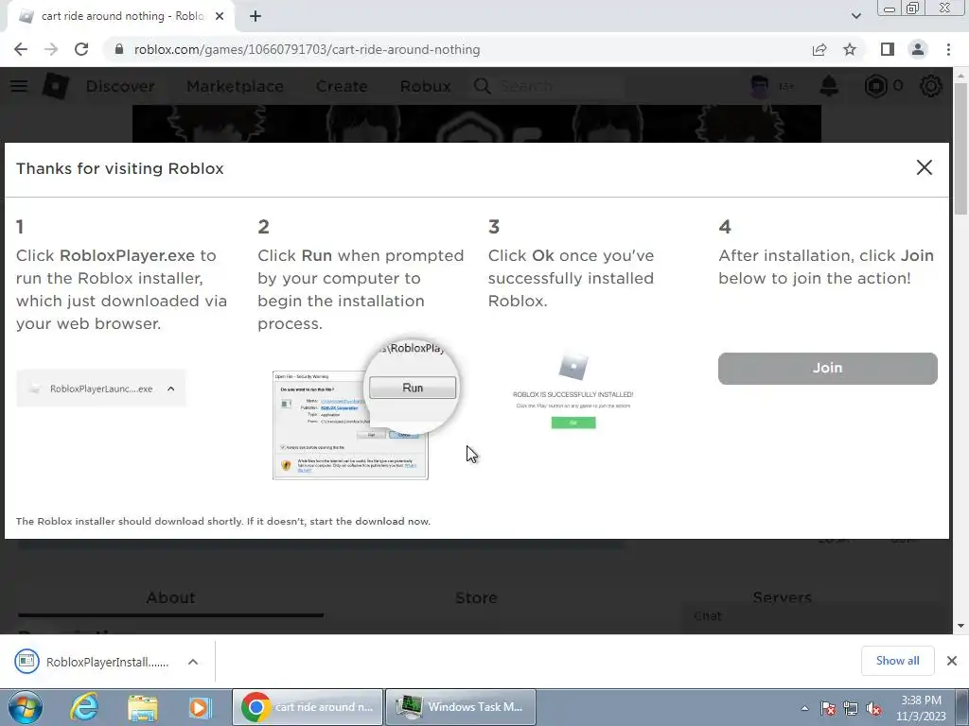The width and height of the screenshot is (969, 726).
Task: Switch to Windows Task Manager taskbar window
Action: point(461,707)
